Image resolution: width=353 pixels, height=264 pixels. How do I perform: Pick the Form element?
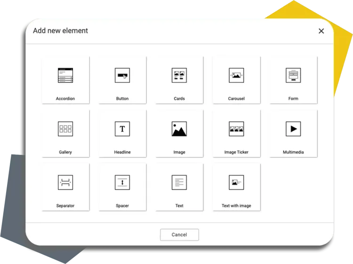[293, 80]
